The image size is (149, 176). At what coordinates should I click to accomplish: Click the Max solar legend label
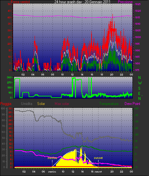[x=62, y=104]
